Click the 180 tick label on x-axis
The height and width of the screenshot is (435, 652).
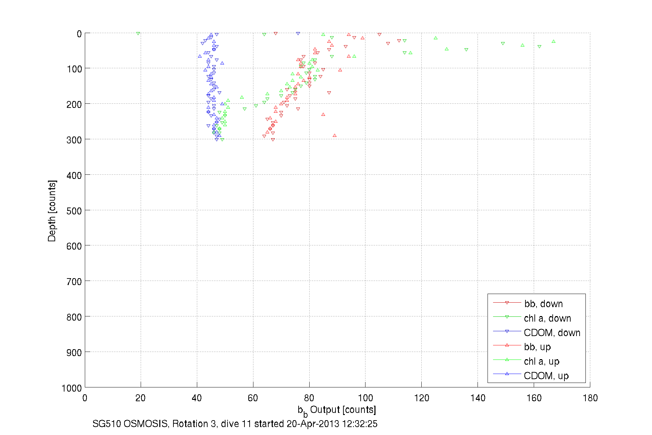[590, 398]
